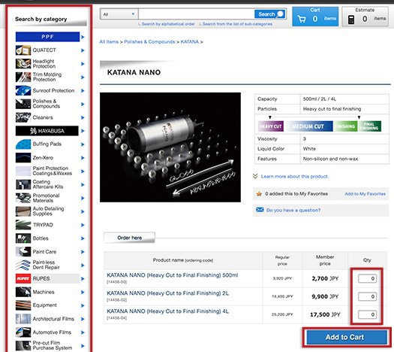Expand the RUPES category arrow
394x352 pixels.
point(83,279)
